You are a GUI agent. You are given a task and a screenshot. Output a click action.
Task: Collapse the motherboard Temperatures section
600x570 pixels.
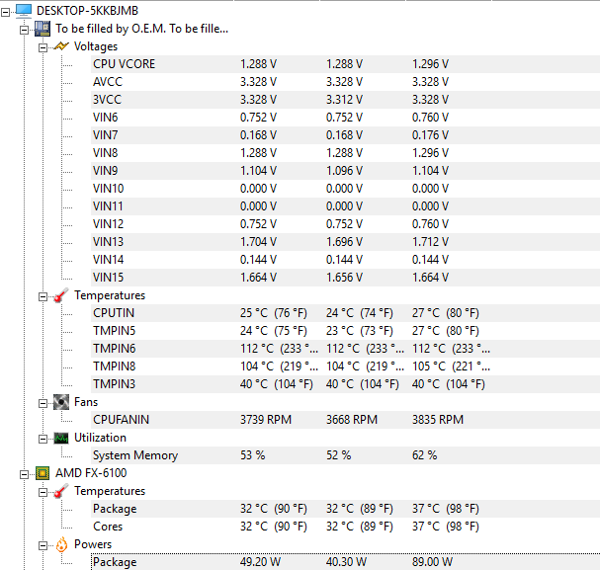(43, 297)
